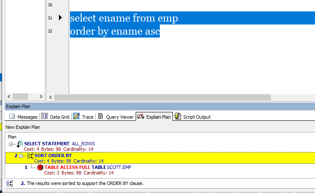Click the left panel scrollbar thumb
This screenshot has height=193, width=315.
(x=20, y=96)
